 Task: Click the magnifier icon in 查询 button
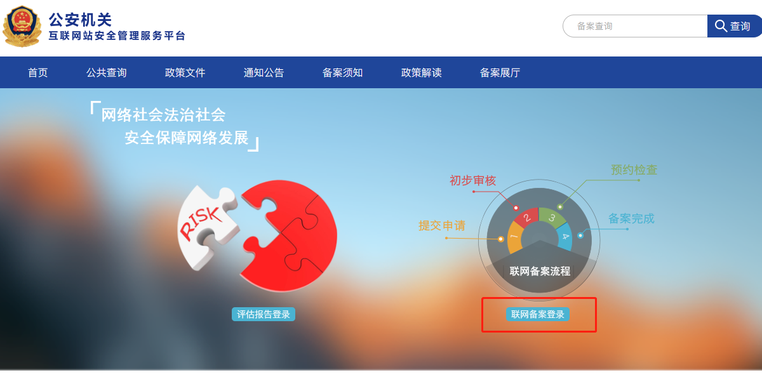pos(721,26)
